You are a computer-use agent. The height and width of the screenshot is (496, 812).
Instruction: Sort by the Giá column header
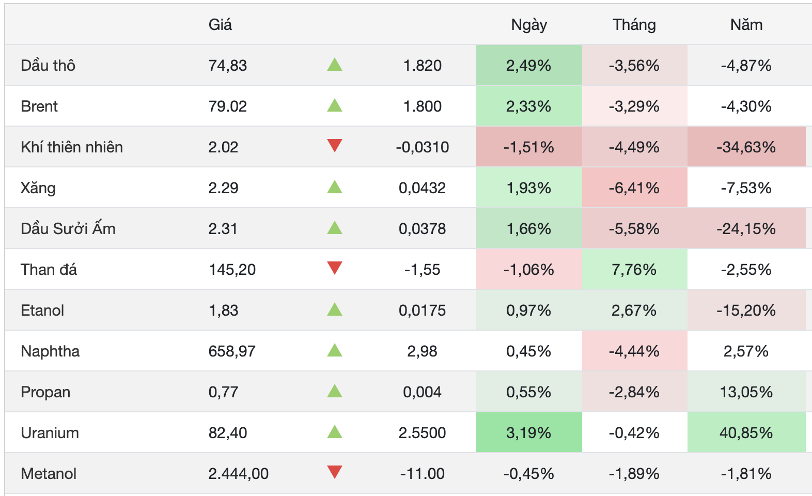point(220,24)
